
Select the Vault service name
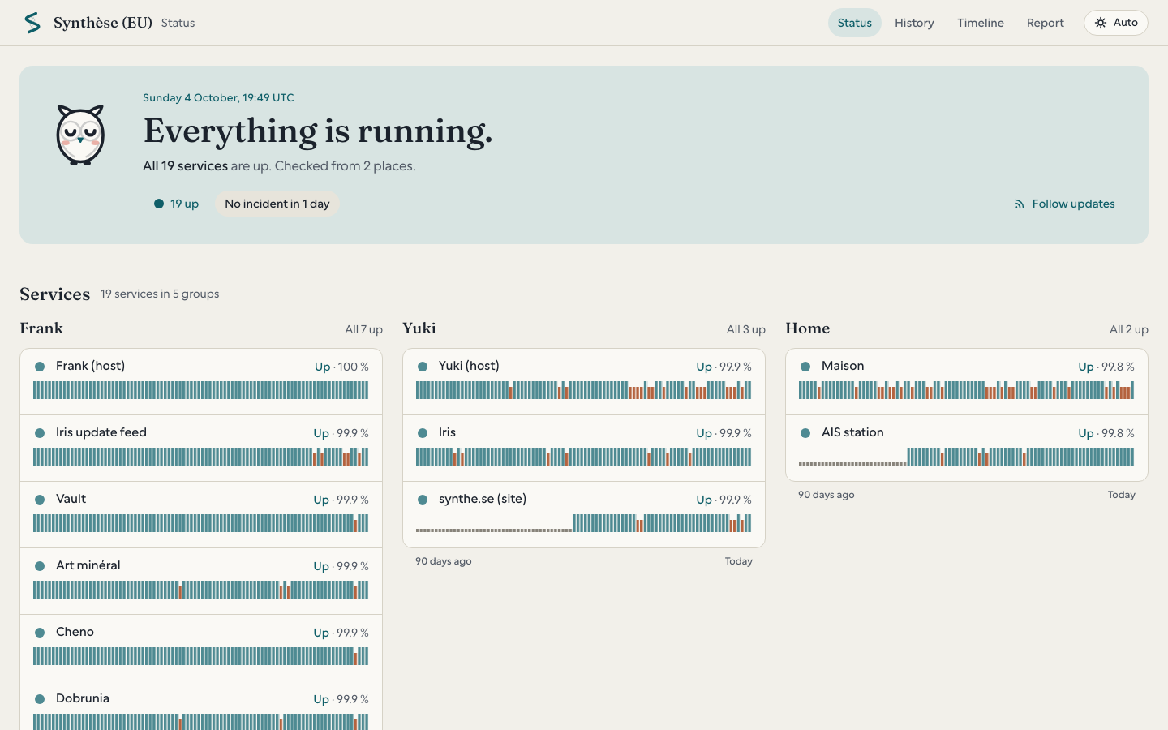71,499
